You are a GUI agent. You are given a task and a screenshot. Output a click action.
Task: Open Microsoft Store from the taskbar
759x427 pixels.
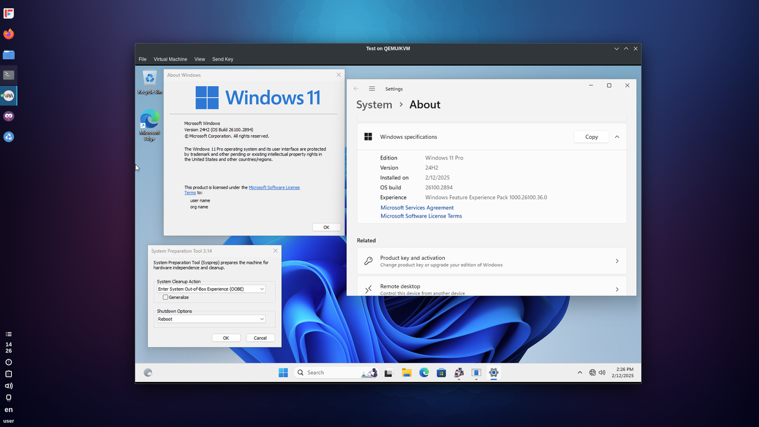[441, 373]
